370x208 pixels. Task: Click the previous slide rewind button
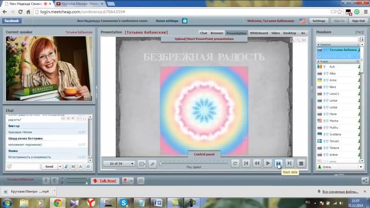[257, 163]
